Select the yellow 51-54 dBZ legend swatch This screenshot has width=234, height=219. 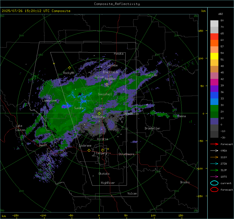click(214, 56)
